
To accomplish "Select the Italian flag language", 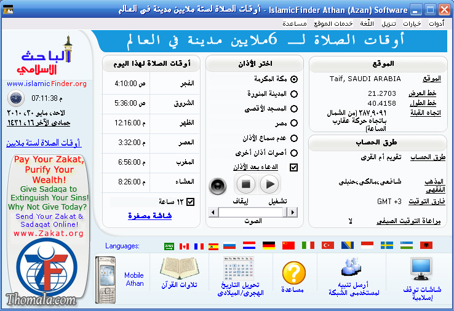I will pos(308,245).
